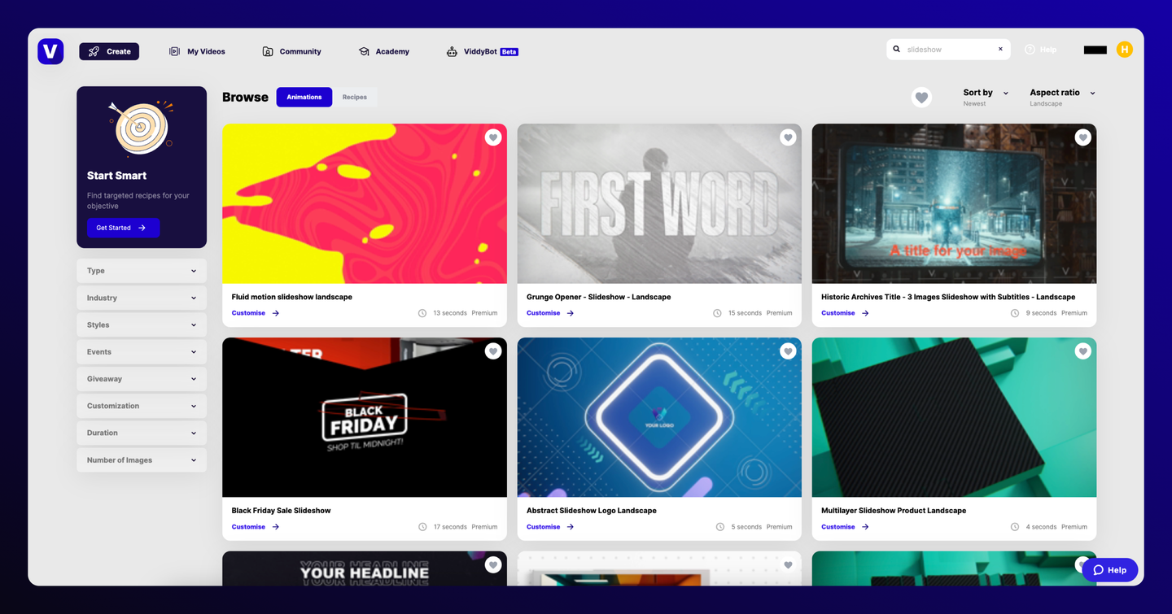The image size is (1172, 614).
Task: Open the Help chat bubble widget
Action: pos(1109,570)
